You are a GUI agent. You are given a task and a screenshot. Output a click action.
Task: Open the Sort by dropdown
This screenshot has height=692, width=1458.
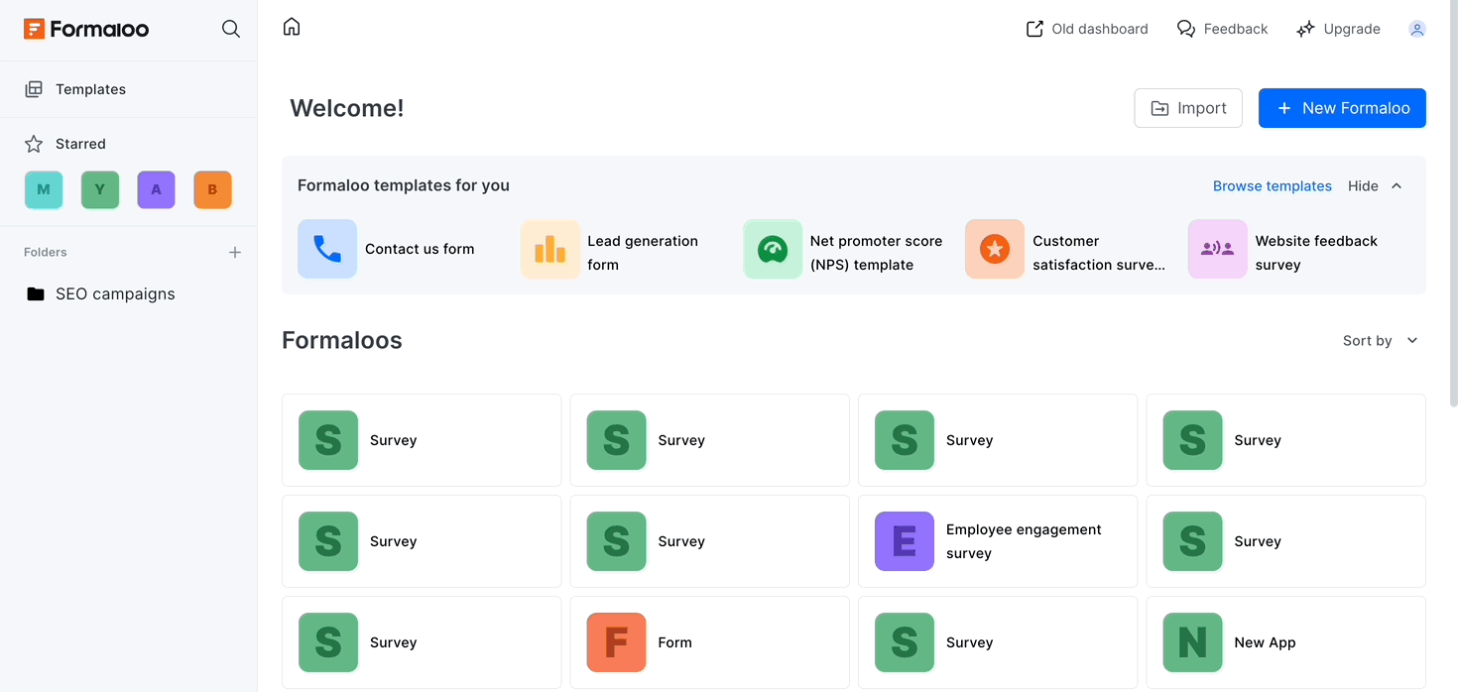(1381, 341)
